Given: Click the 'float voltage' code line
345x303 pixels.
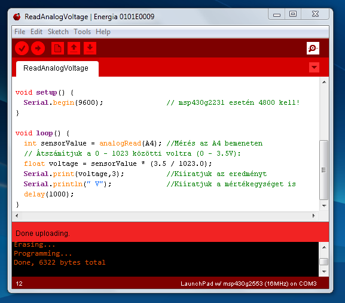Looking at the screenshot, I should 118,163.
